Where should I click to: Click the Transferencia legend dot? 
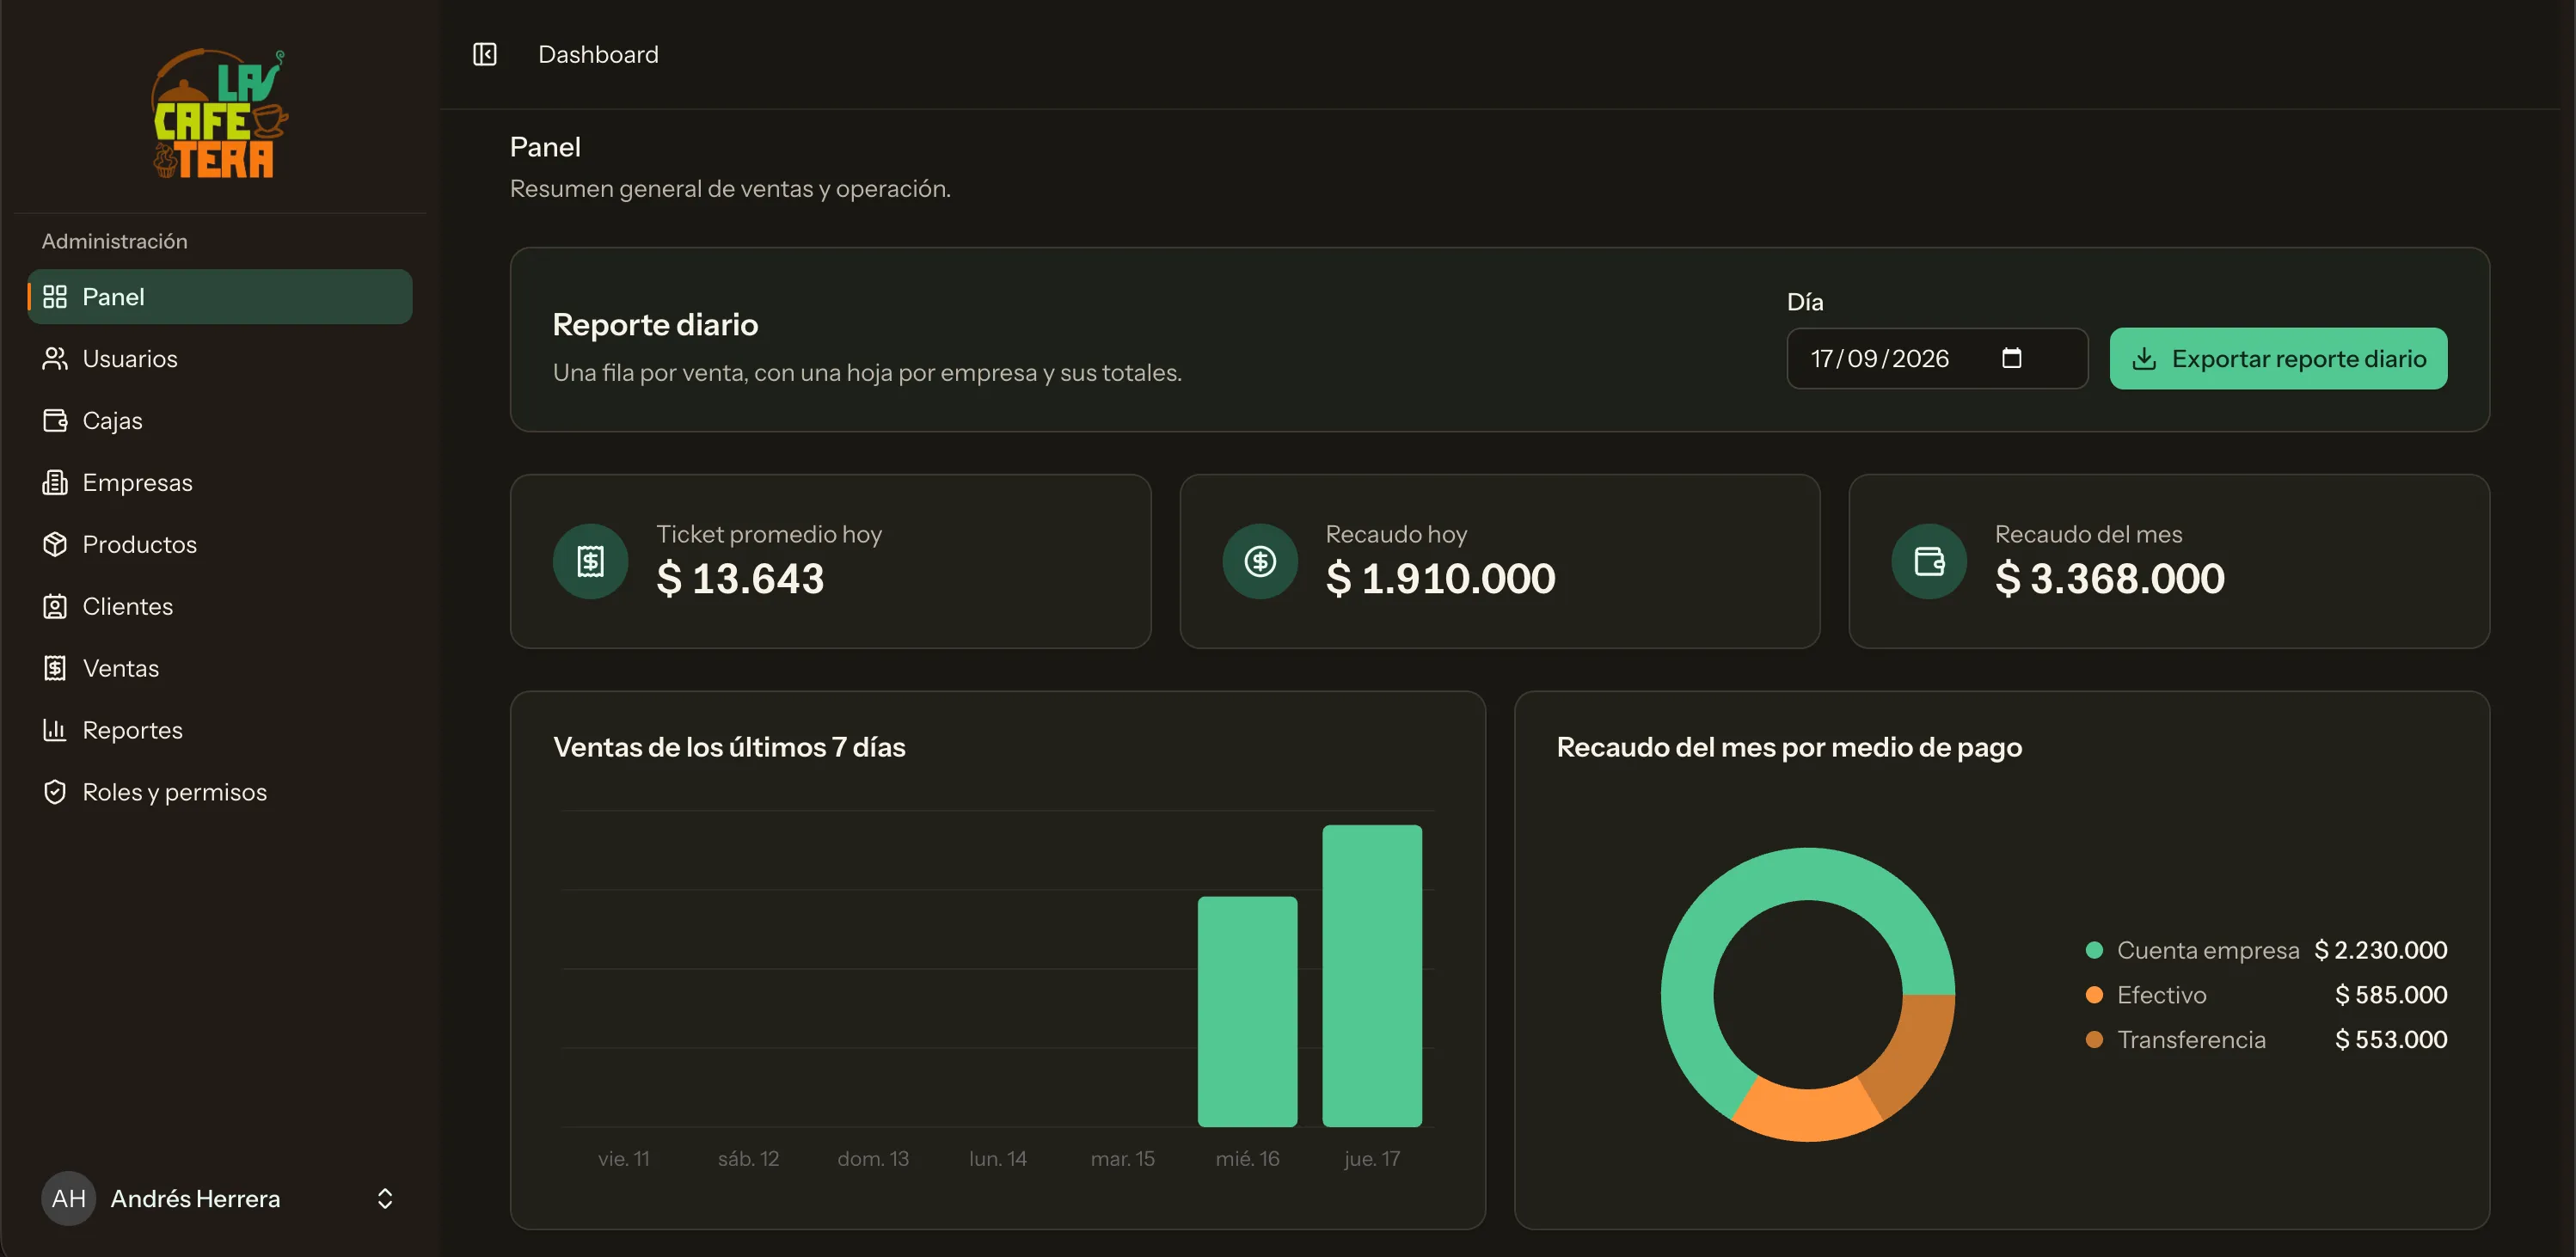click(x=2094, y=1039)
